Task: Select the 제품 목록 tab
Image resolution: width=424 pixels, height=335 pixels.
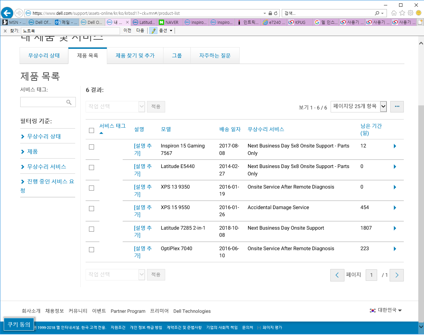Action: (88, 56)
